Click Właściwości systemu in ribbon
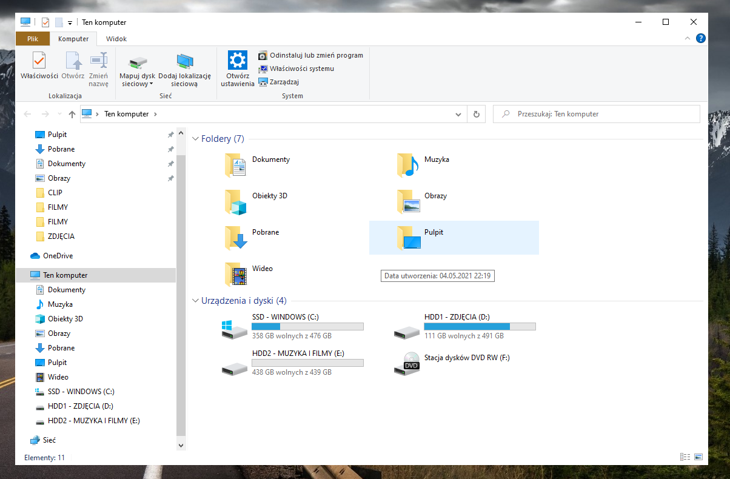Screen dimensions: 730x479 point(296,69)
